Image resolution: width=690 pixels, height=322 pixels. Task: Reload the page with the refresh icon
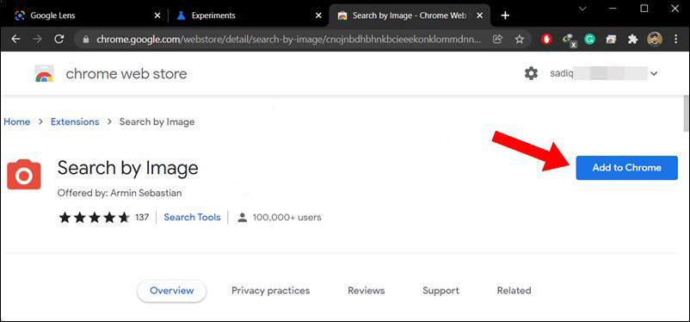point(59,40)
